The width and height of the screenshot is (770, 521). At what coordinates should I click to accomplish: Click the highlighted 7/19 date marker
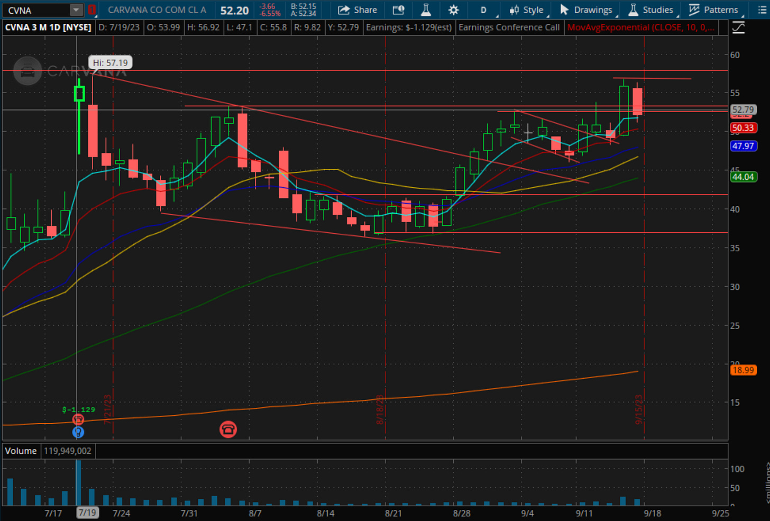(87, 513)
